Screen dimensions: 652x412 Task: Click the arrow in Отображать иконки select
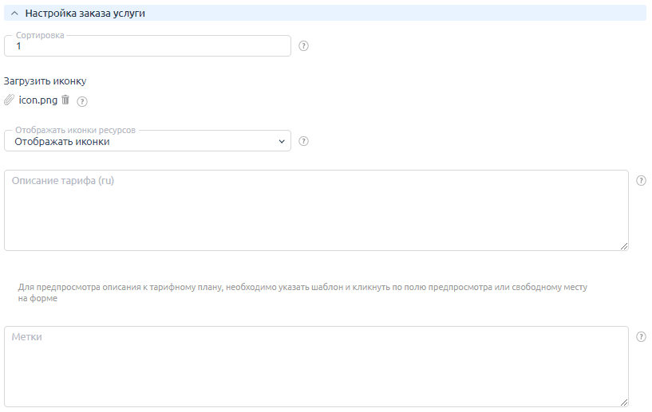[281, 142]
